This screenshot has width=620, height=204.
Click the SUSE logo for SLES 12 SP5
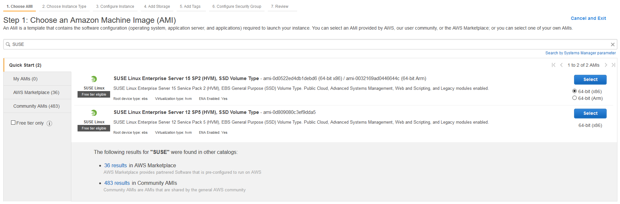[x=94, y=113]
